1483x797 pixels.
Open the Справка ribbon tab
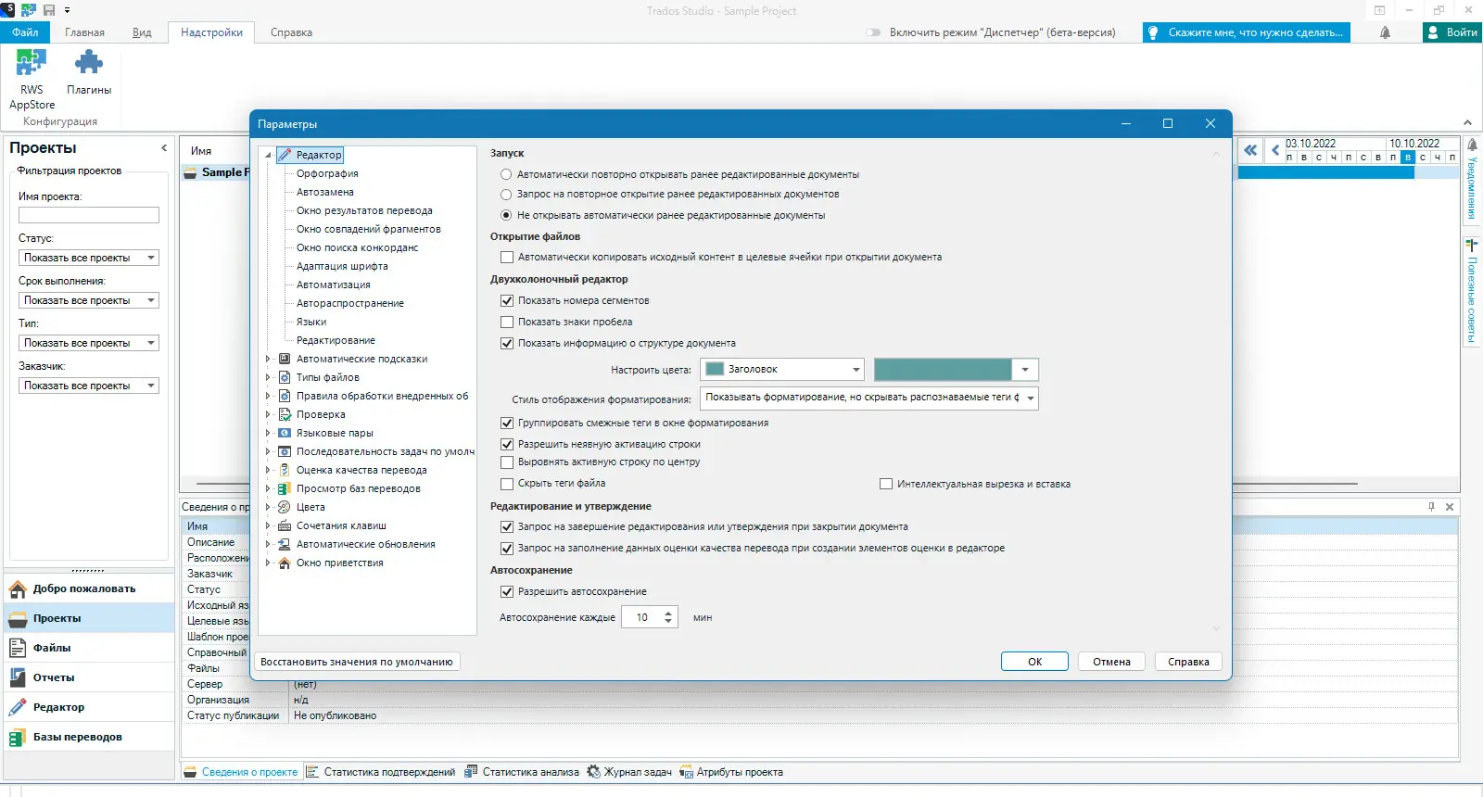291,32
